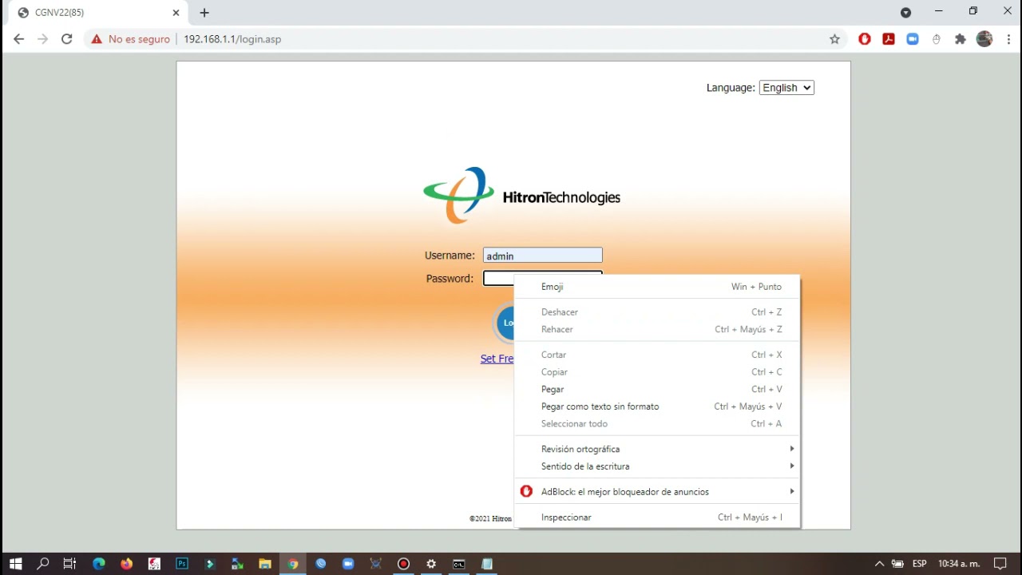This screenshot has height=575, width=1022.
Task: Open Task View on the taskbar
Action: point(69,564)
